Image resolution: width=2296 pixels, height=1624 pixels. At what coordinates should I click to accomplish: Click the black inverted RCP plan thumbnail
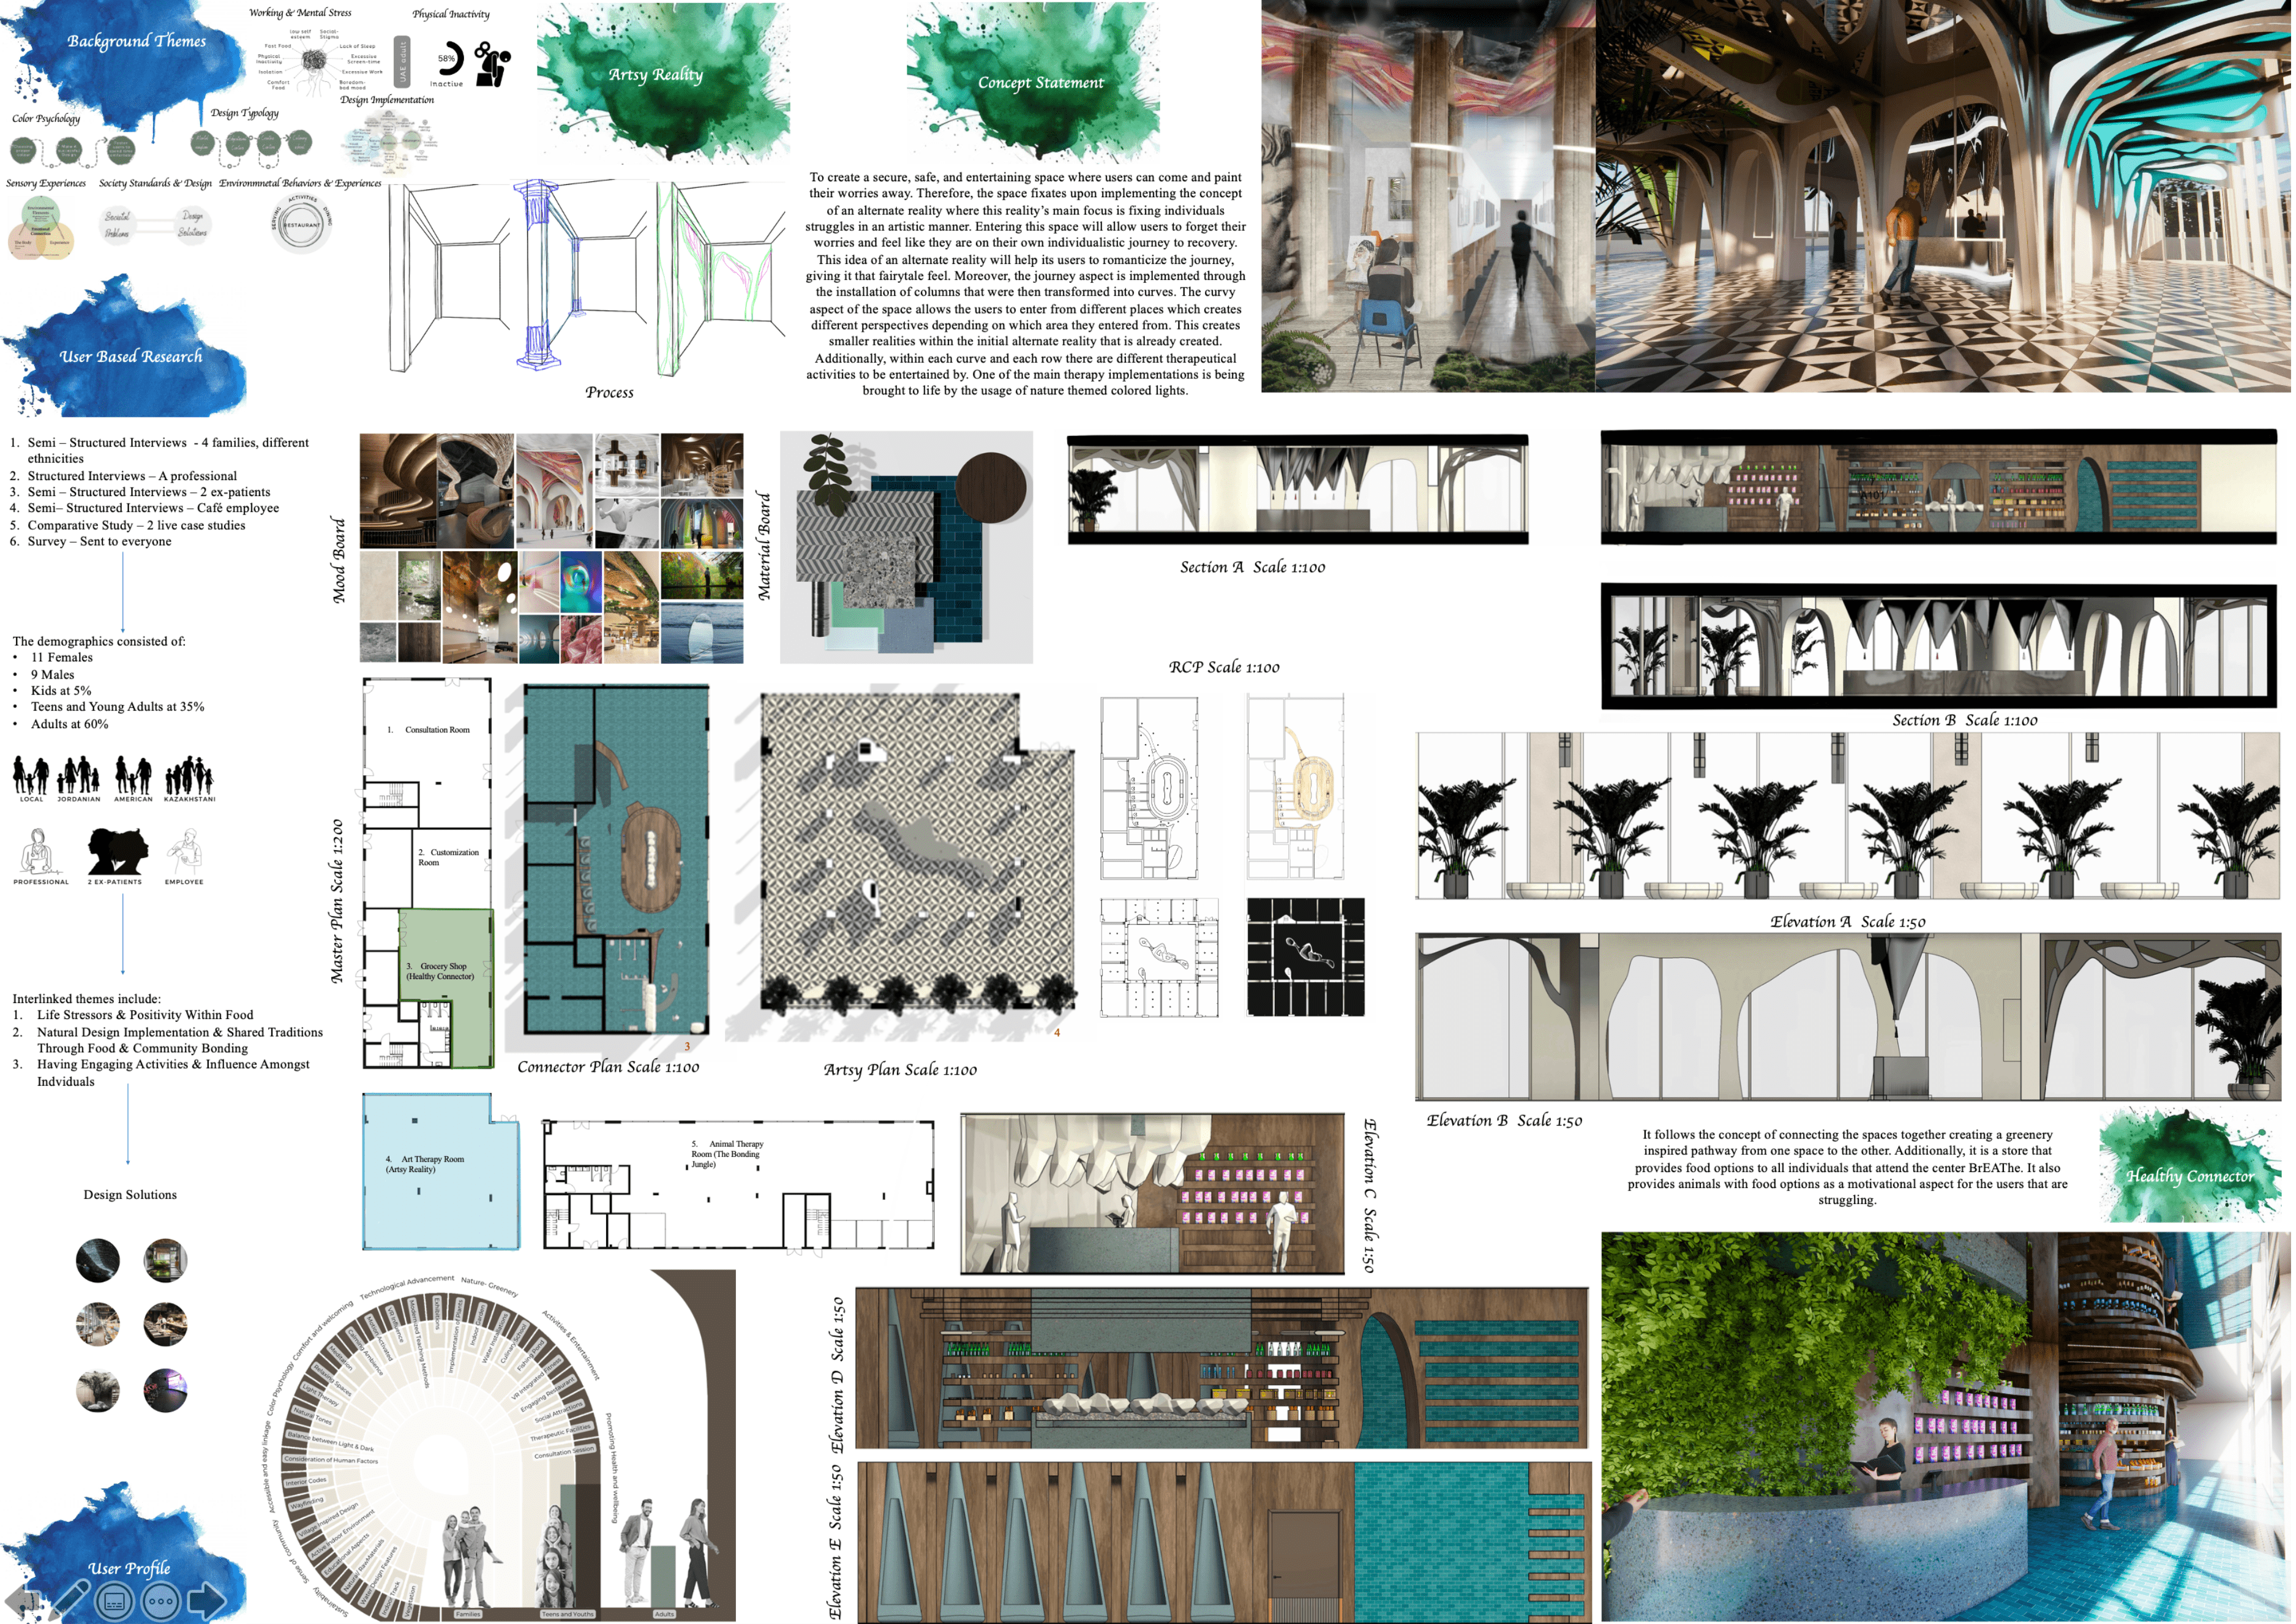click(1307, 958)
